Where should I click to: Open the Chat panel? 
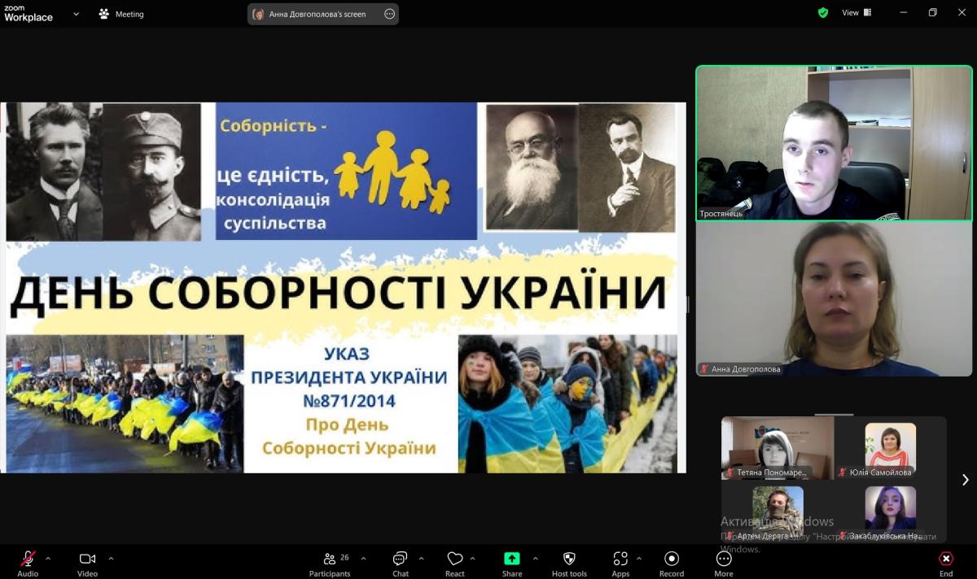pyautogui.click(x=400, y=559)
